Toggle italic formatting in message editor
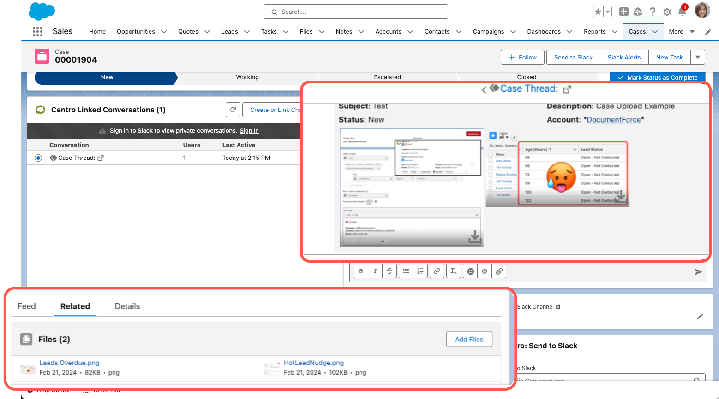The width and height of the screenshot is (719, 399). [375, 271]
